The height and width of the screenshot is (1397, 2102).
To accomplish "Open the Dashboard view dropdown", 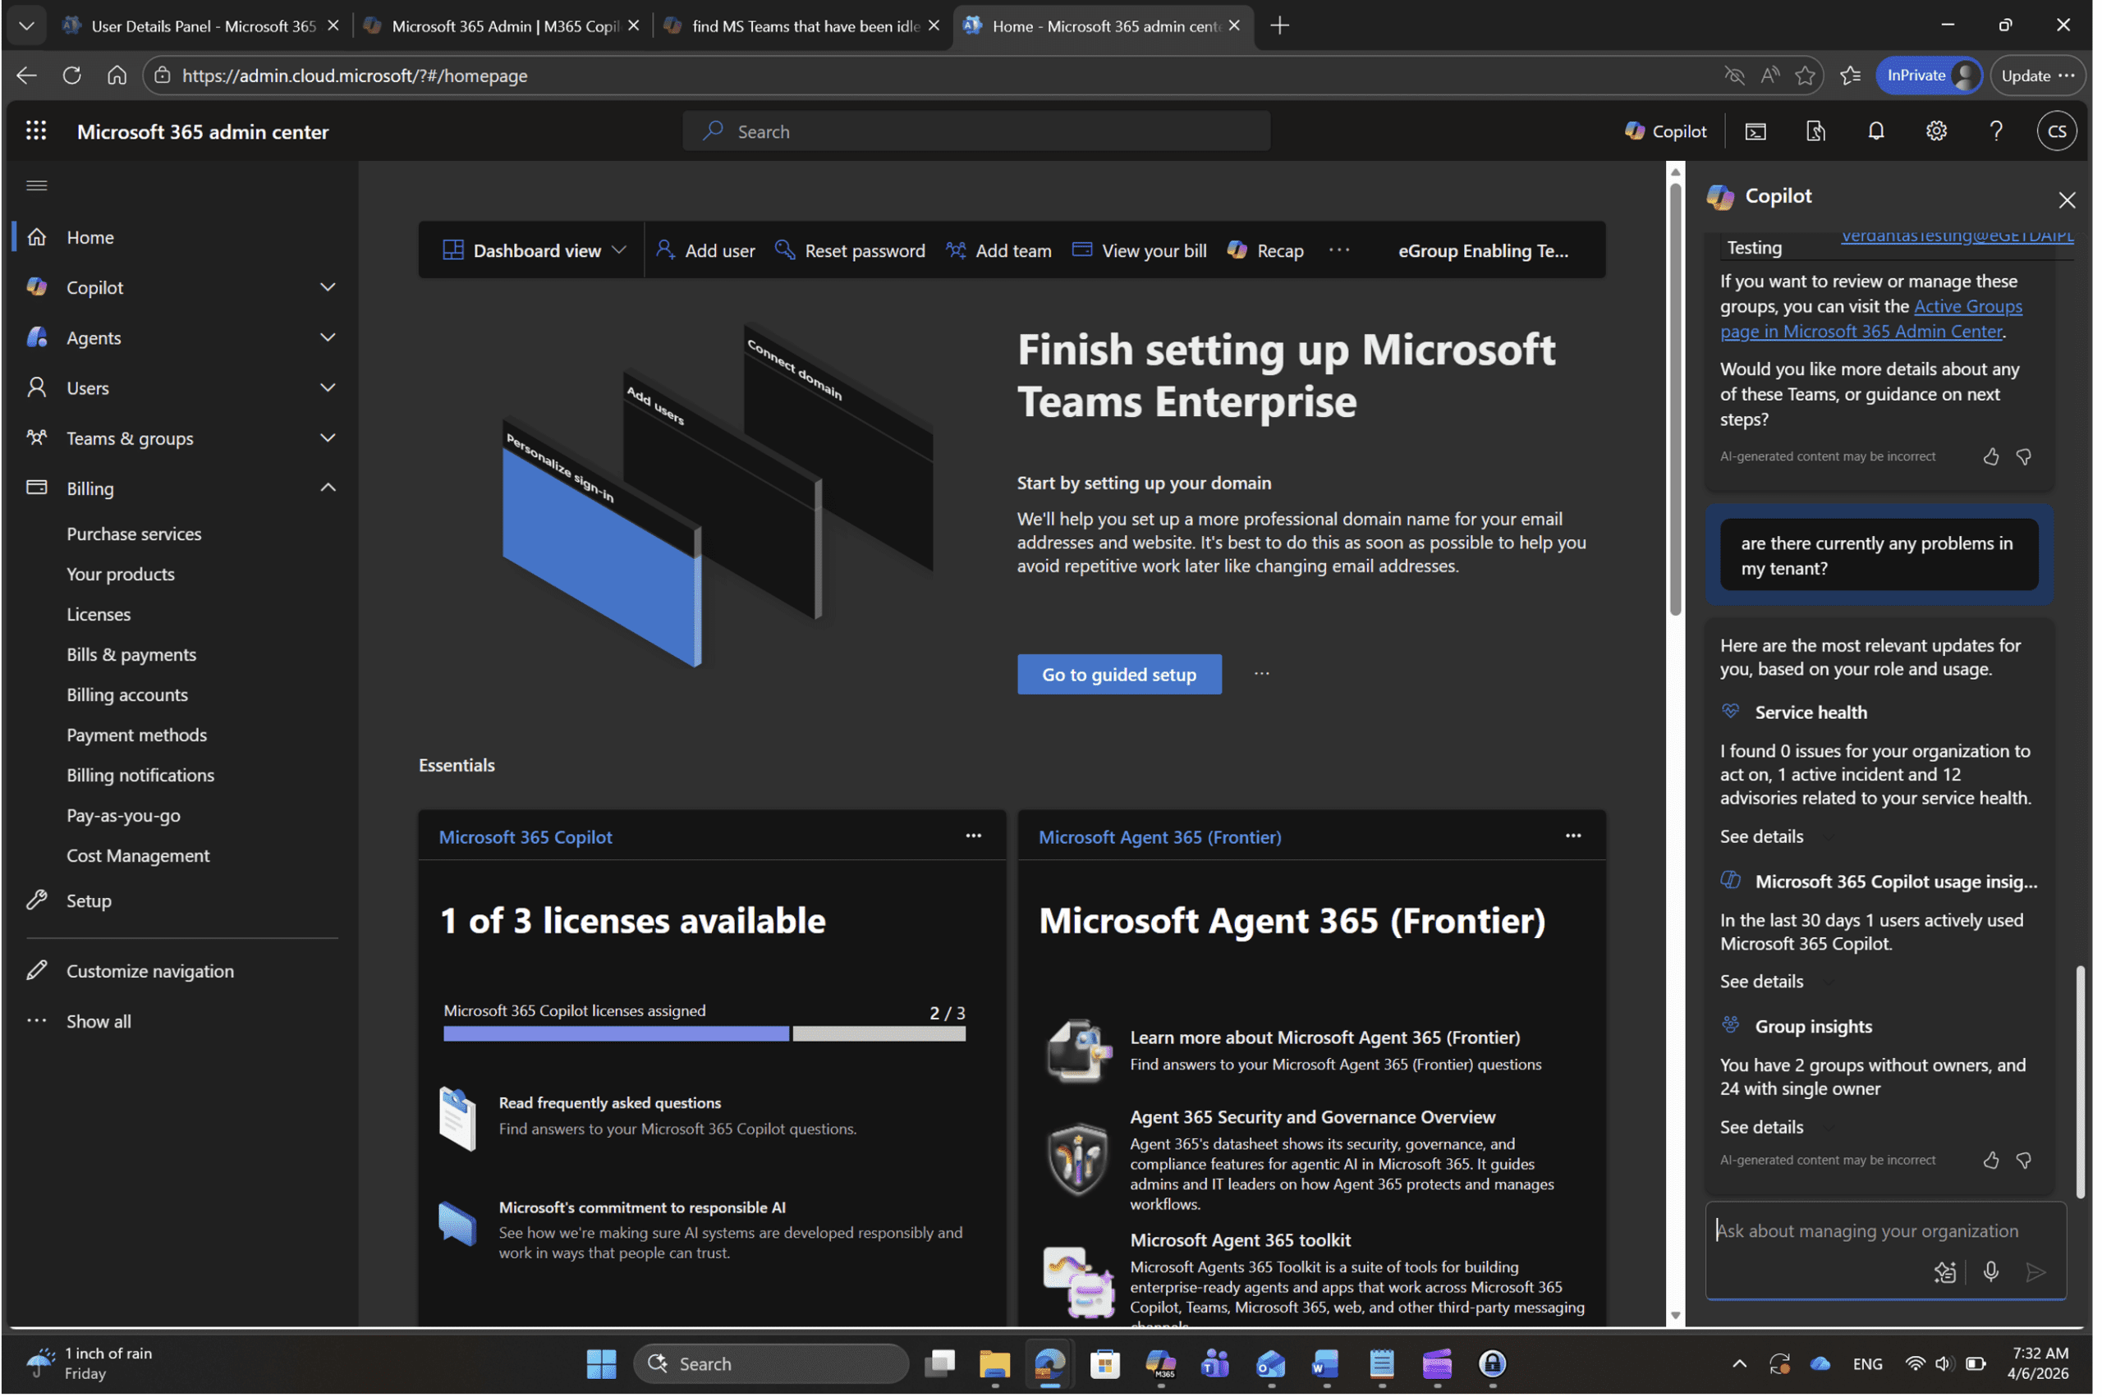I will click(x=535, y=250).
